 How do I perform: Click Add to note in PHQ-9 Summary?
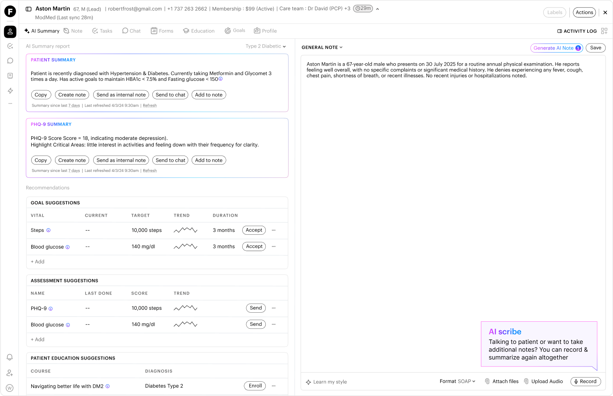click(209, 160)
